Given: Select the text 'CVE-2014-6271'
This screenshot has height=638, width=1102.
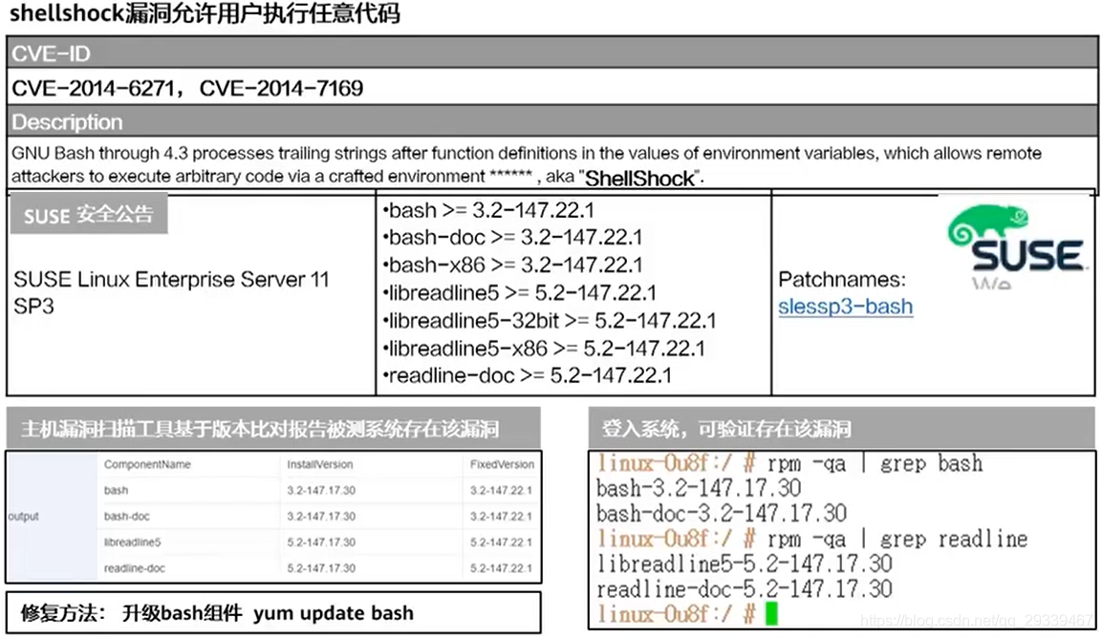Looking at the screenshot, I should point(93,89).
